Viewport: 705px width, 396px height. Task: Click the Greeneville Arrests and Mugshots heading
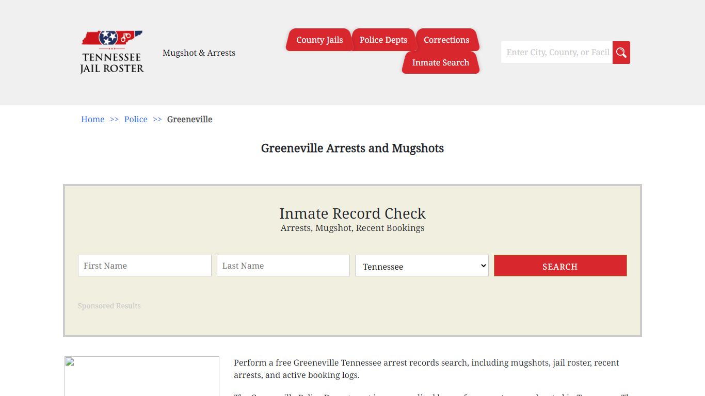click(352, 148)
